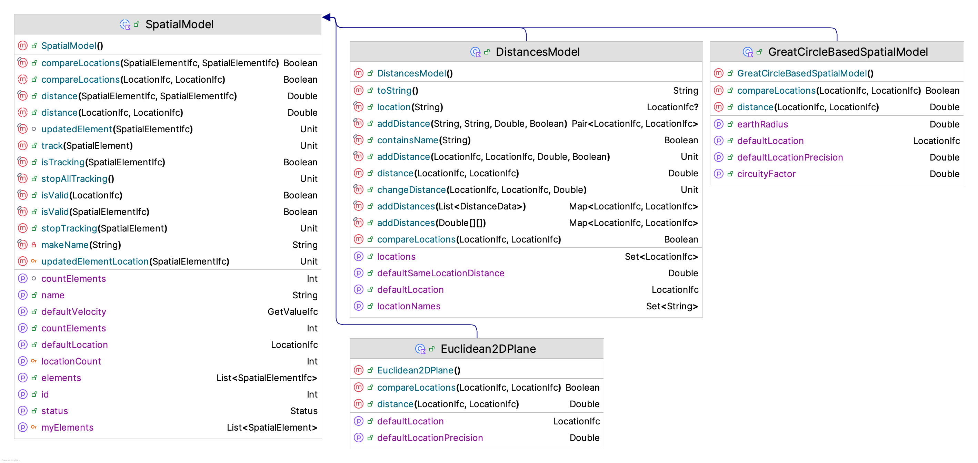Click the LocationIfc? return type of location

point(672,107)
